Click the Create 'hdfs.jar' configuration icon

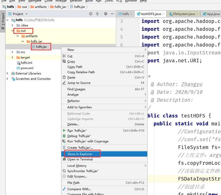[x=64, y=147]
